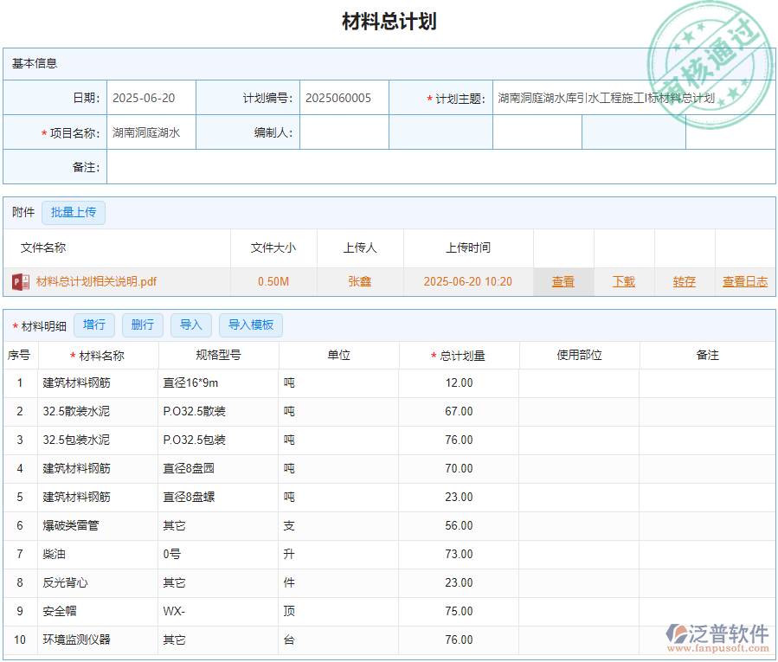Click the 审核通过 approval stamp
This screenshot has width=778, height=662.
click(710, 52)
